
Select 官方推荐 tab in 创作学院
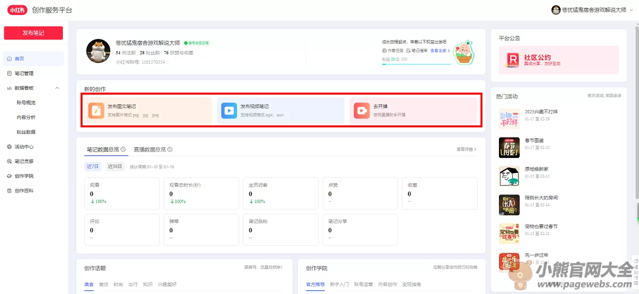tap(315, 284)
